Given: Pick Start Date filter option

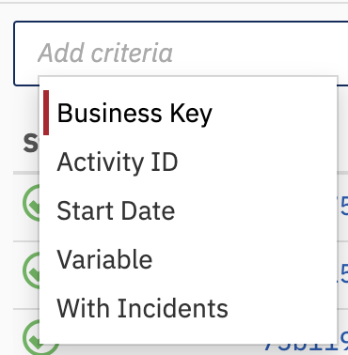Looking at the screenshot, I should coord(116,210).
